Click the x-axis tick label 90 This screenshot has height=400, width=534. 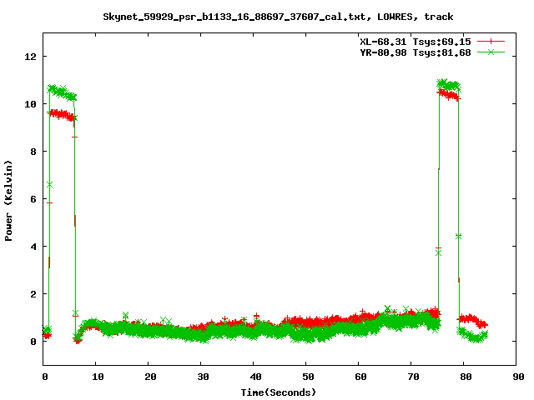(518, 377)
